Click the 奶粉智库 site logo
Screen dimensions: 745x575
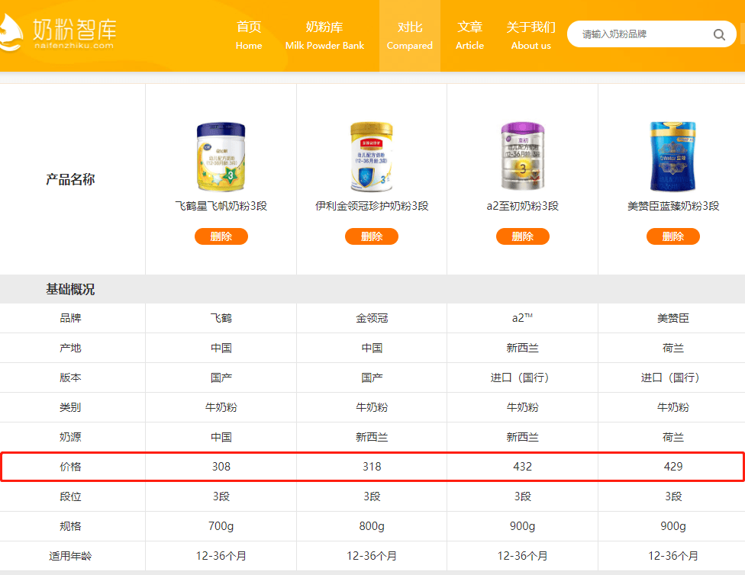58,32
